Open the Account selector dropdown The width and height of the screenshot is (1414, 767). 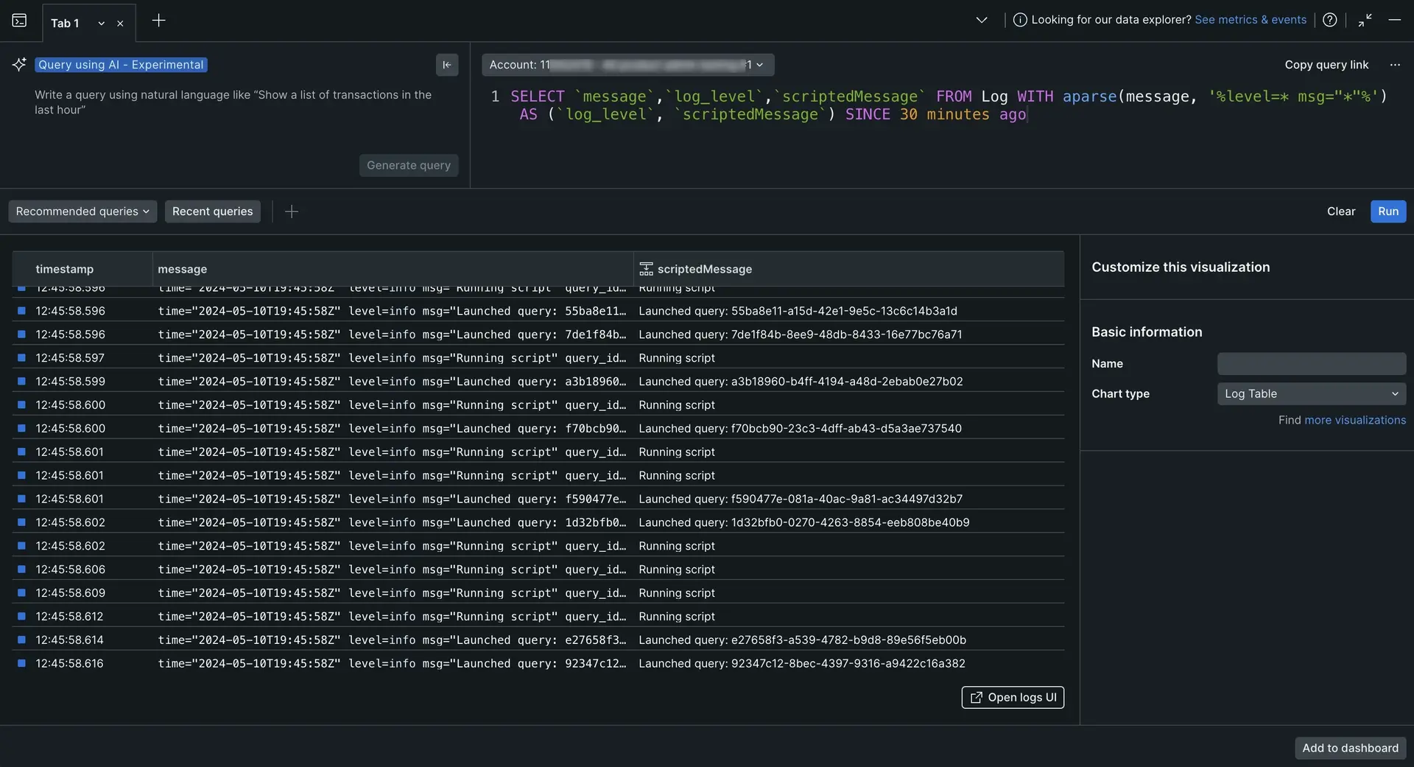[627, 65]
